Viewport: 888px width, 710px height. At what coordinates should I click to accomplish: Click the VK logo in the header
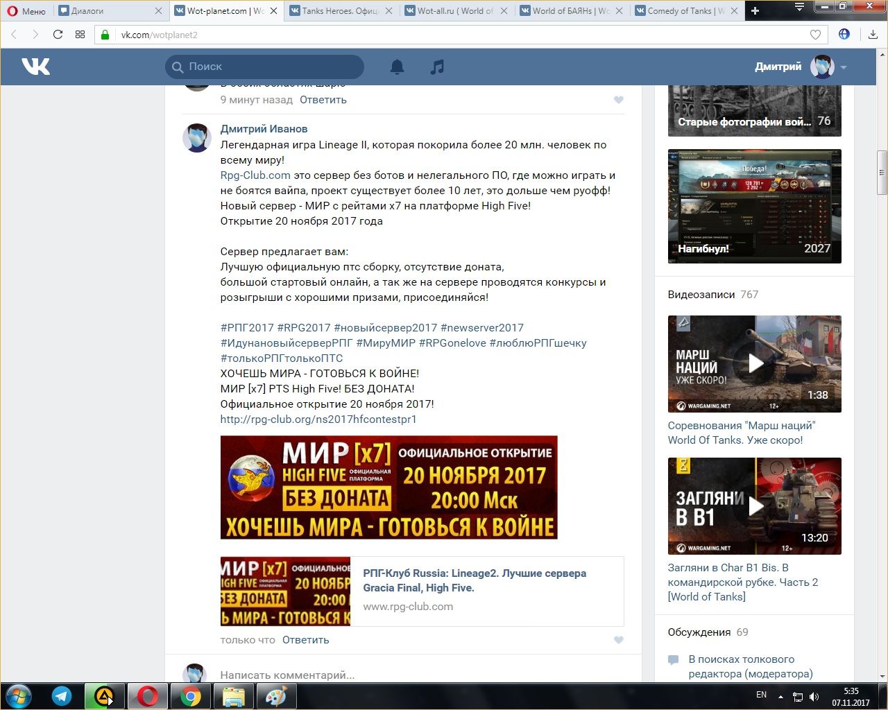point(36,67)
